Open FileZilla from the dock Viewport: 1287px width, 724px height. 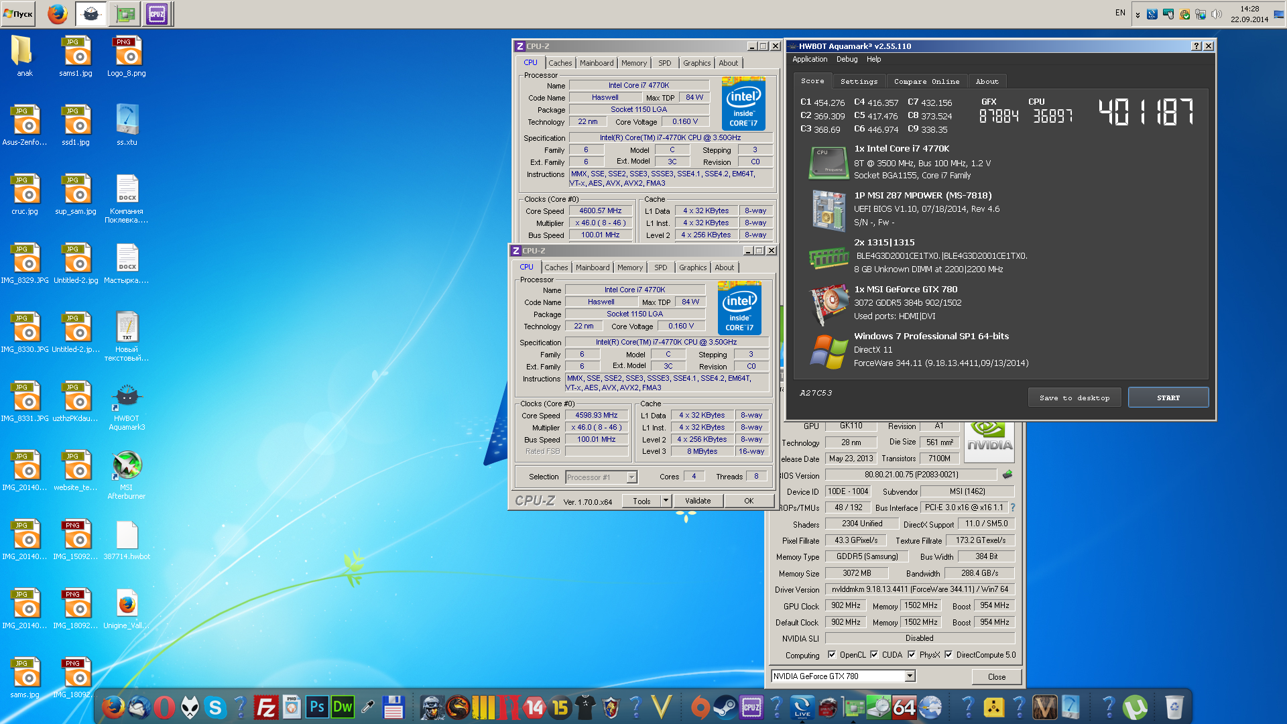click(266, 707)
